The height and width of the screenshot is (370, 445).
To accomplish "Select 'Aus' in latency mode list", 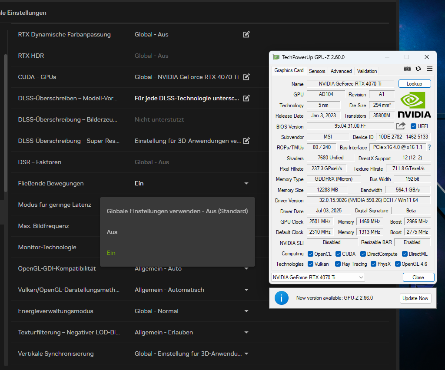I will click(177, 232).
